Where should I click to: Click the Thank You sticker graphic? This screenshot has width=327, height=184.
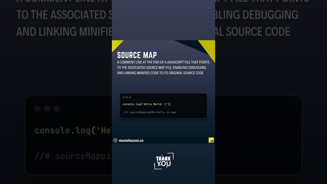click(163, 161)
